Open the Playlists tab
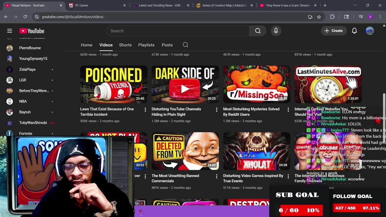 146,45
